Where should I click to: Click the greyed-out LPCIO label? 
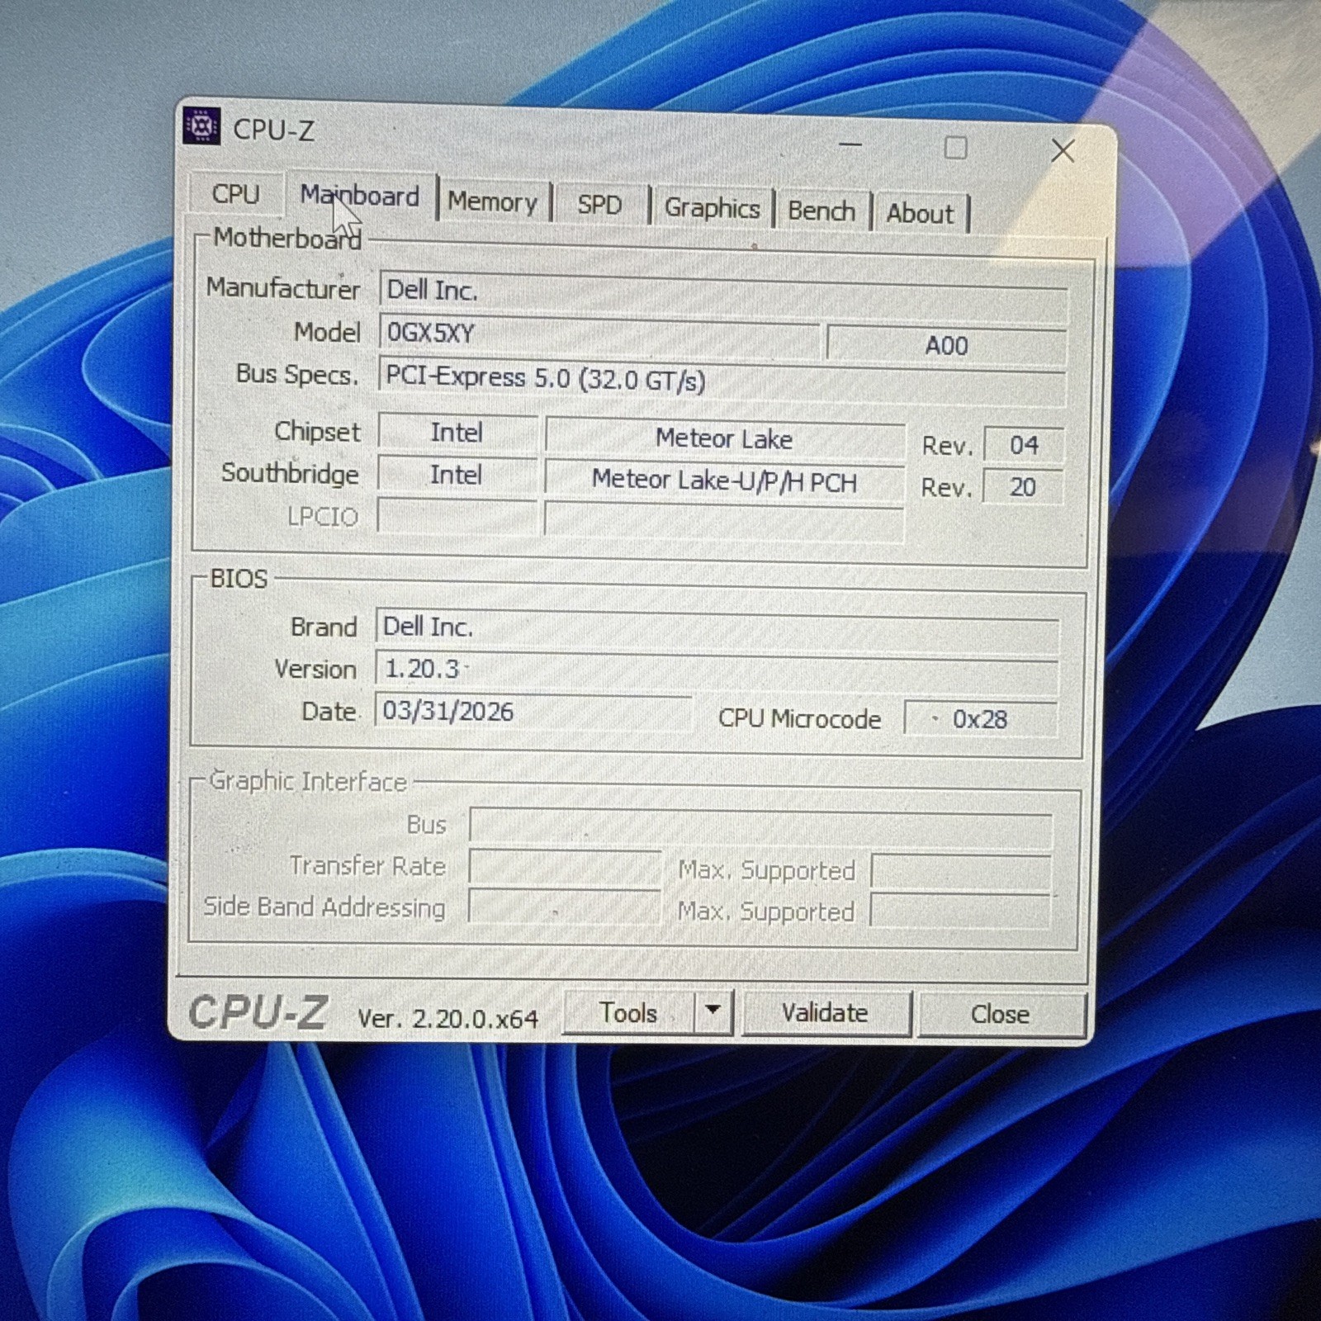pos(322,517)
